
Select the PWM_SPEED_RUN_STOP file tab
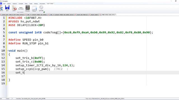108,15
